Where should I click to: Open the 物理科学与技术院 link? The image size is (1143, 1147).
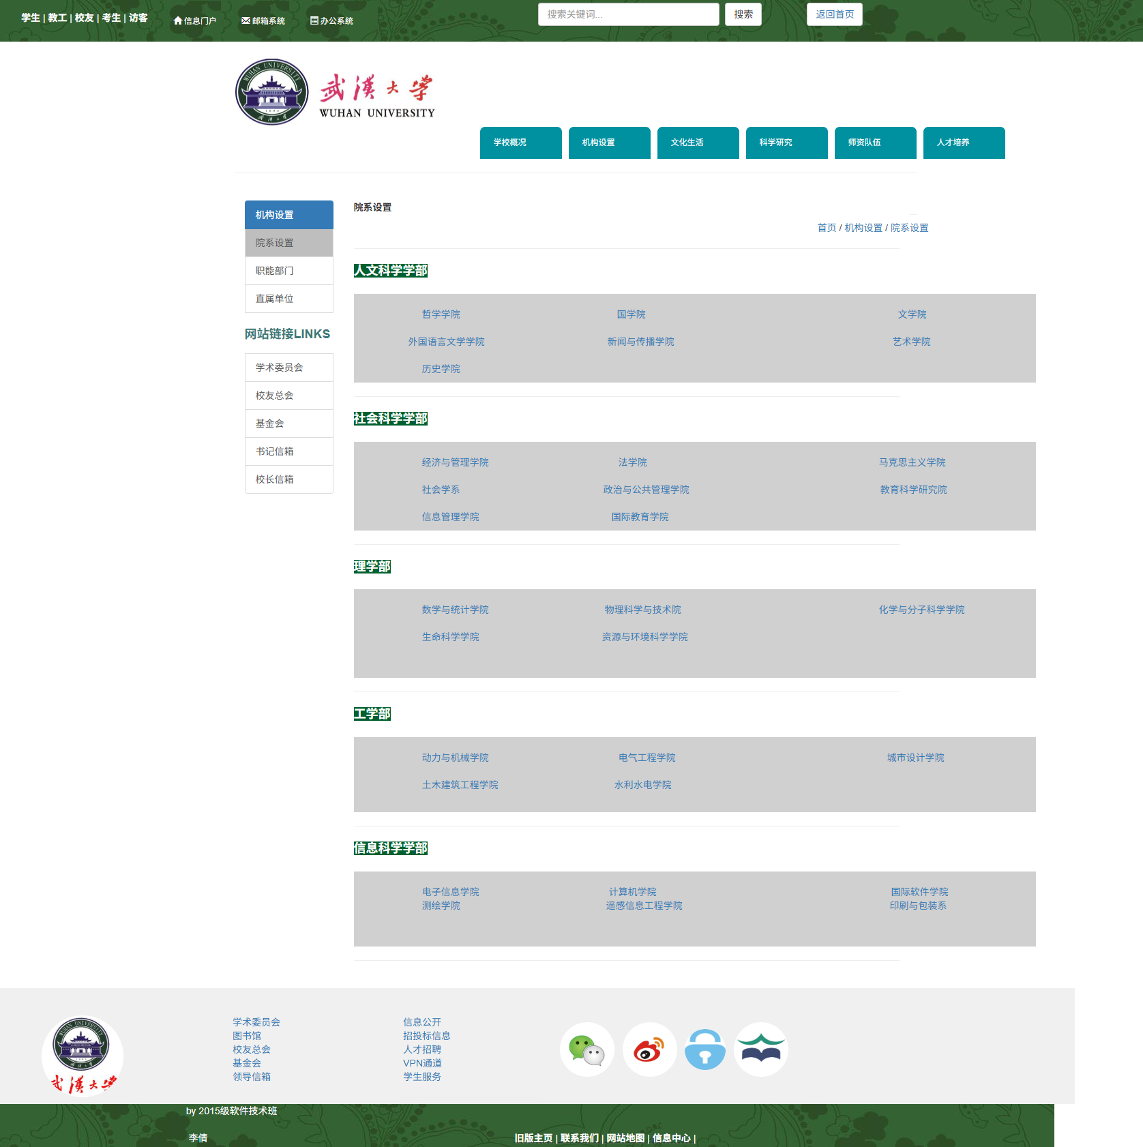(x=642, y=610)
